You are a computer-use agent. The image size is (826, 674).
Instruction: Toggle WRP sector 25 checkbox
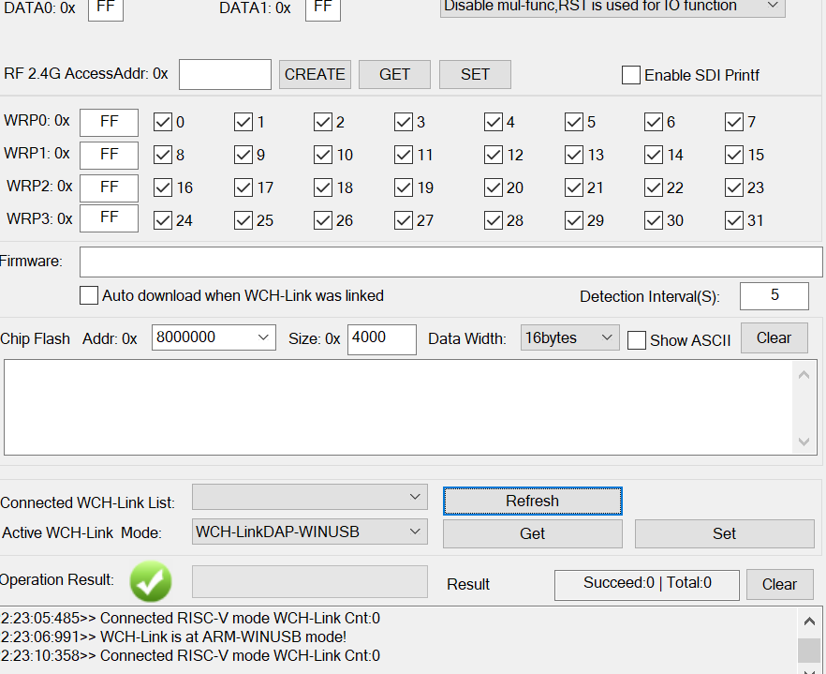243,220
